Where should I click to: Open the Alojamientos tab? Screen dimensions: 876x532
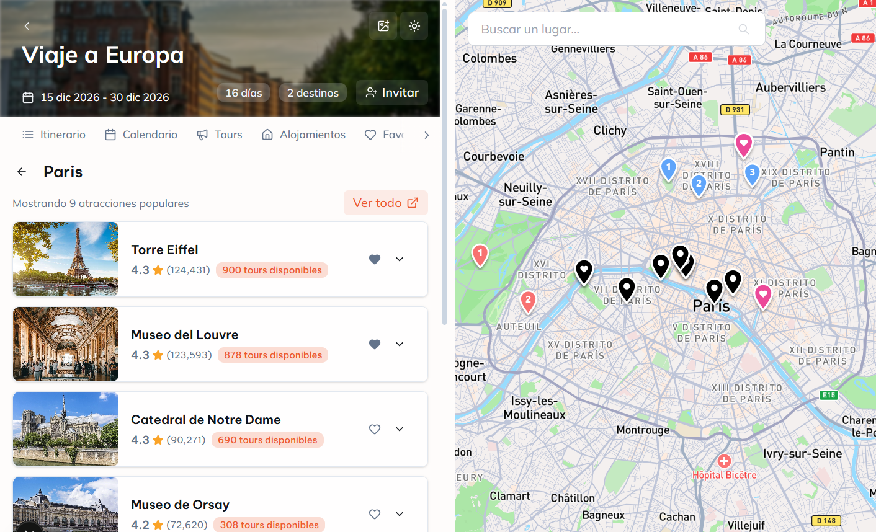click(303, 135)
